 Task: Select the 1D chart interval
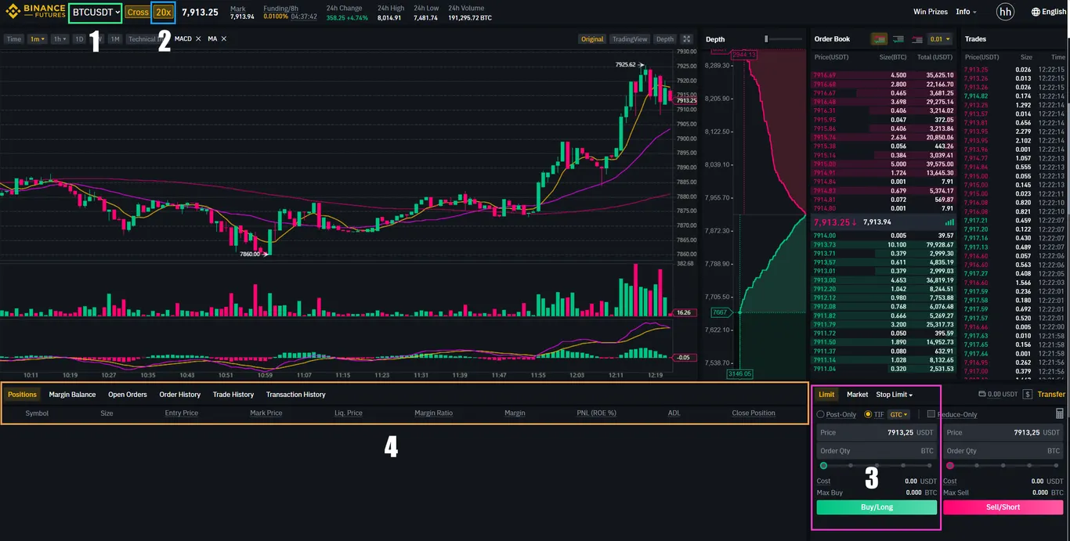coord(79,39)
